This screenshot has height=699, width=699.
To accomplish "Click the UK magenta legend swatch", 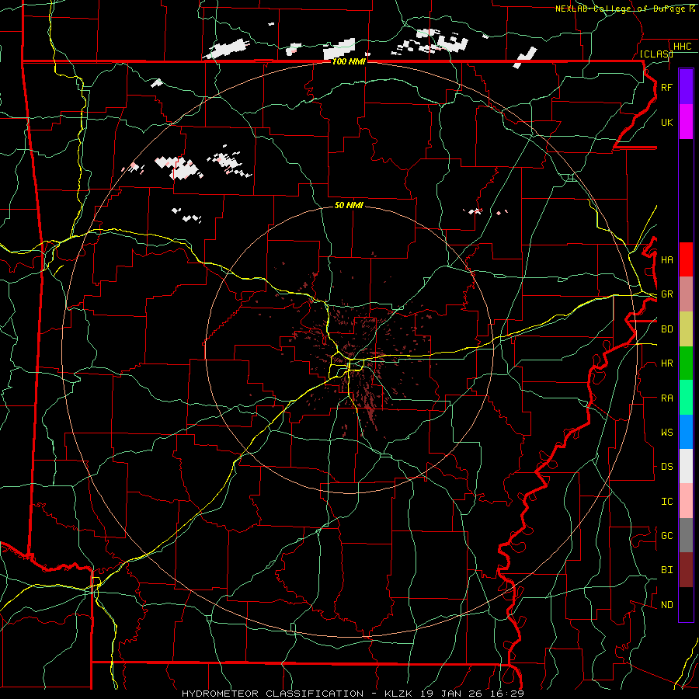I will click(686, 122).
